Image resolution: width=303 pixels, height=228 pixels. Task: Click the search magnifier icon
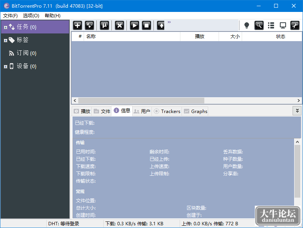click(259, 25)
